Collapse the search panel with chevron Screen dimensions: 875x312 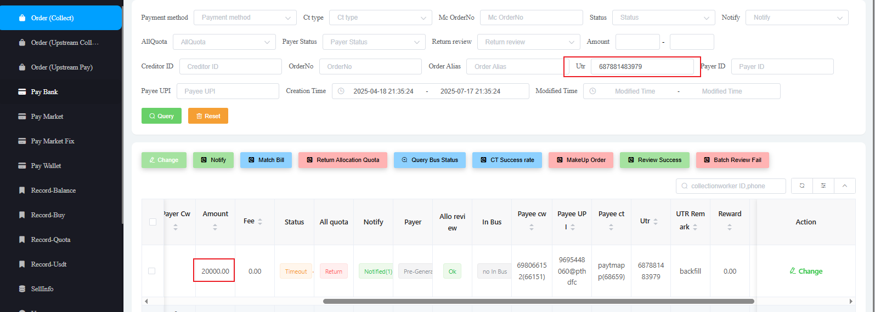point(844,186)
